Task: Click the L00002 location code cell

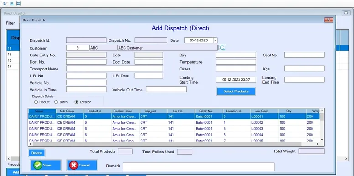Action: pos(265,122)
